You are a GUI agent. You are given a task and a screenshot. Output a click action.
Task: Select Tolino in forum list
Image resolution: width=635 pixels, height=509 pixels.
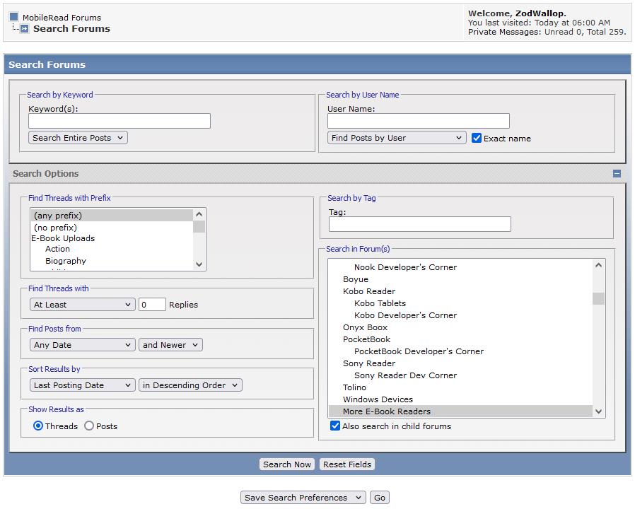coord(460,387)
